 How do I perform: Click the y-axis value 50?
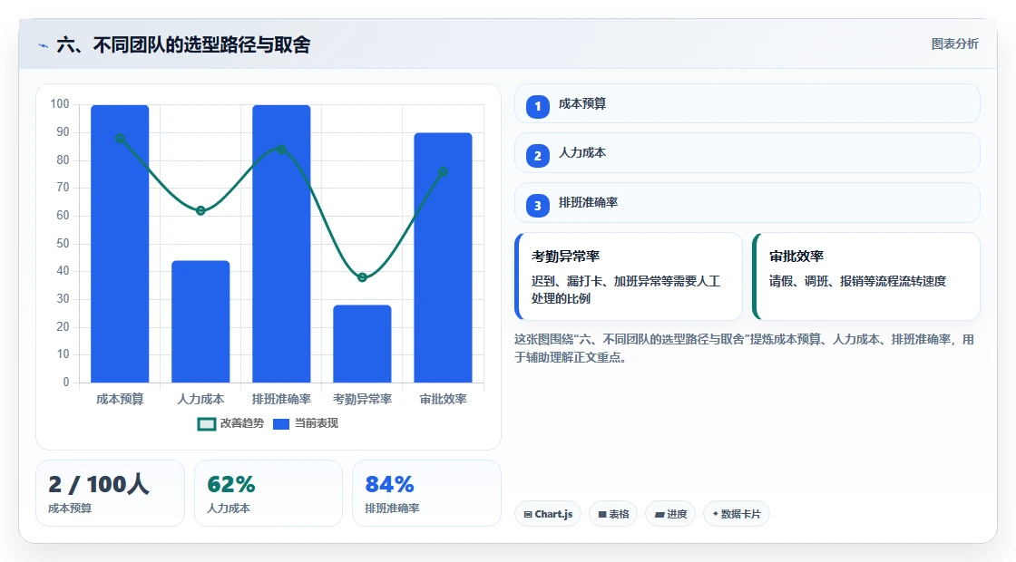[x=63, y=244]
